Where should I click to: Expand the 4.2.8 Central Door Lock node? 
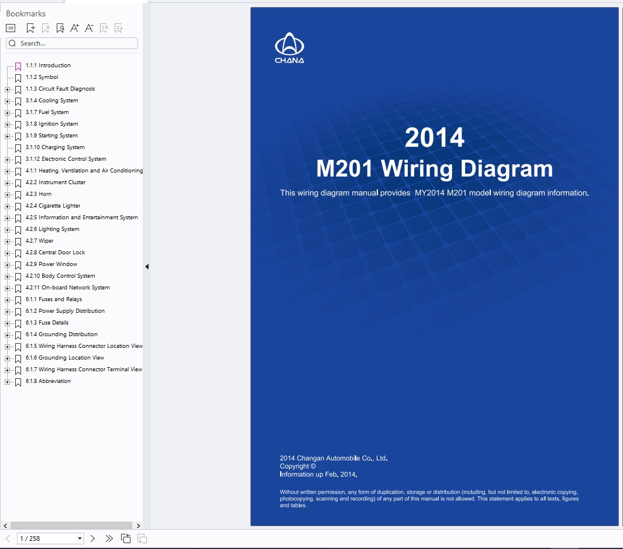[7, 253]
